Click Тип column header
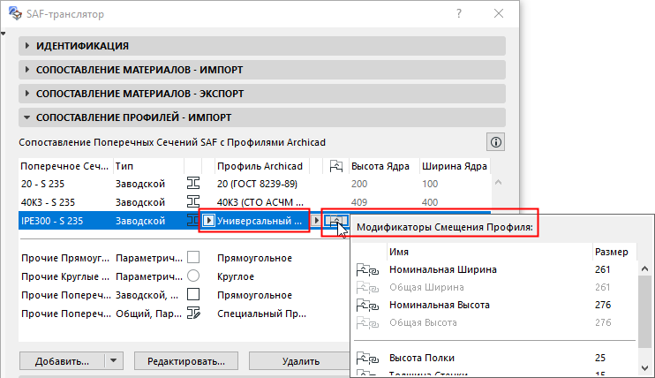The image size is (655, 378). click(x=148, y=166)
